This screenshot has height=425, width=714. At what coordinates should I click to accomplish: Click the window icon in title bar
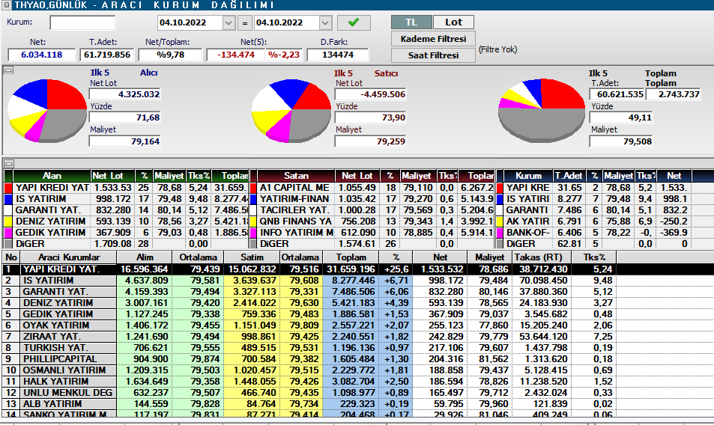pos(7,5)
